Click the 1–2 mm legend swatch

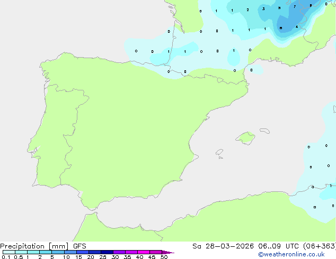(x=33, y=252)
